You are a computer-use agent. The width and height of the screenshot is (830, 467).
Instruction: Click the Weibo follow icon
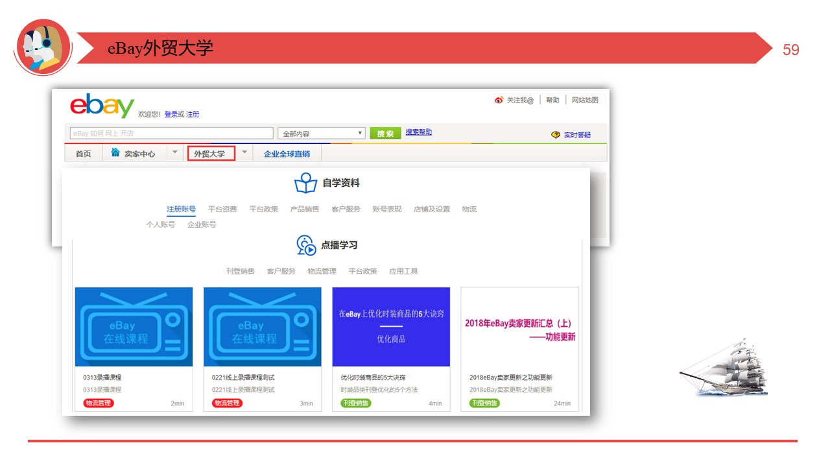pyautogui.click(x=499, y=100)
